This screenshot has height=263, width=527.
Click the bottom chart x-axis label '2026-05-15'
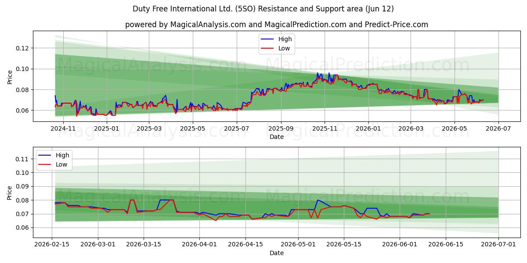point(343,245)
